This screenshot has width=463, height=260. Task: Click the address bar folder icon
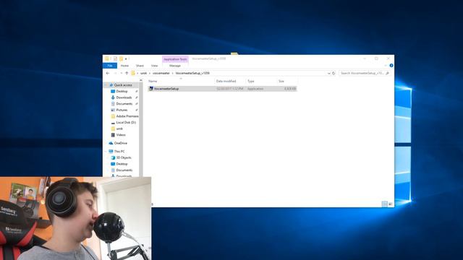point(133,73)
